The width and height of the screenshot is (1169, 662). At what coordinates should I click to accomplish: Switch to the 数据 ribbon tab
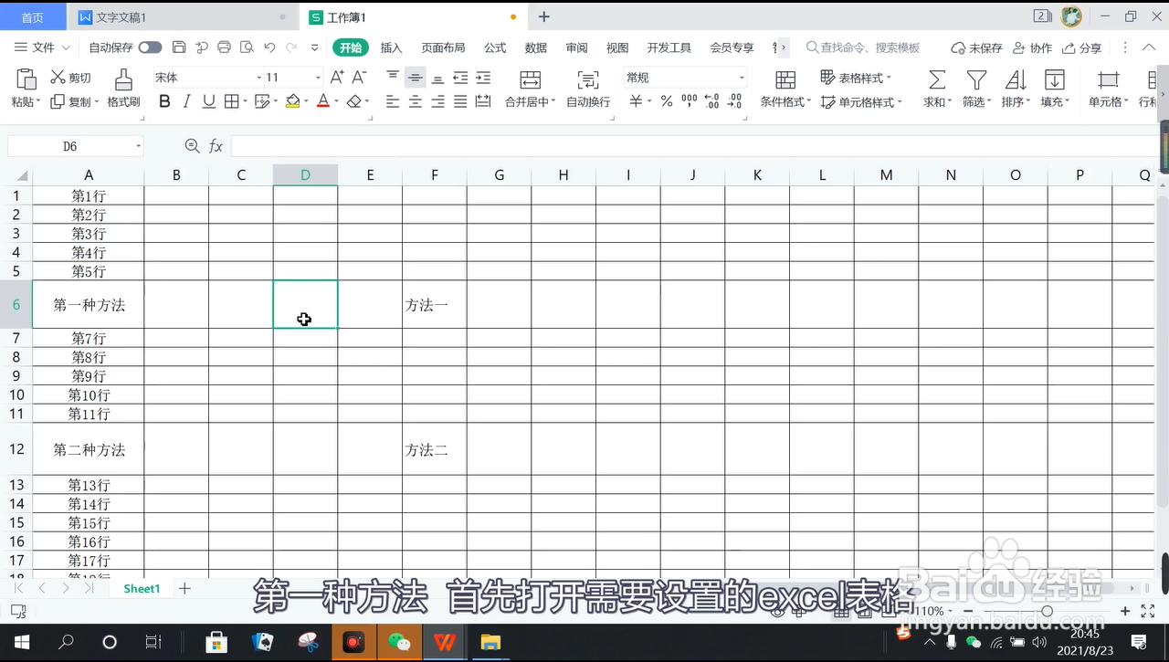point(536,47)
